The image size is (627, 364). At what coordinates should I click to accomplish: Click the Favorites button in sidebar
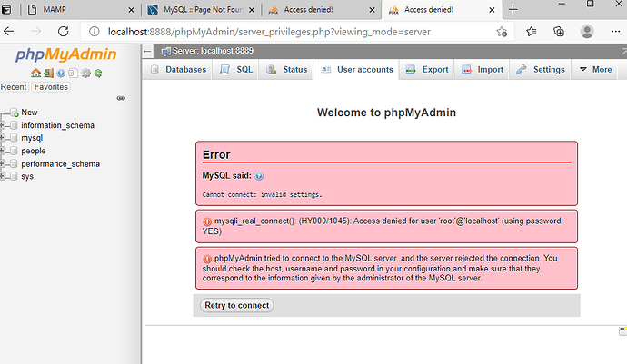click(x=51, y=87)
